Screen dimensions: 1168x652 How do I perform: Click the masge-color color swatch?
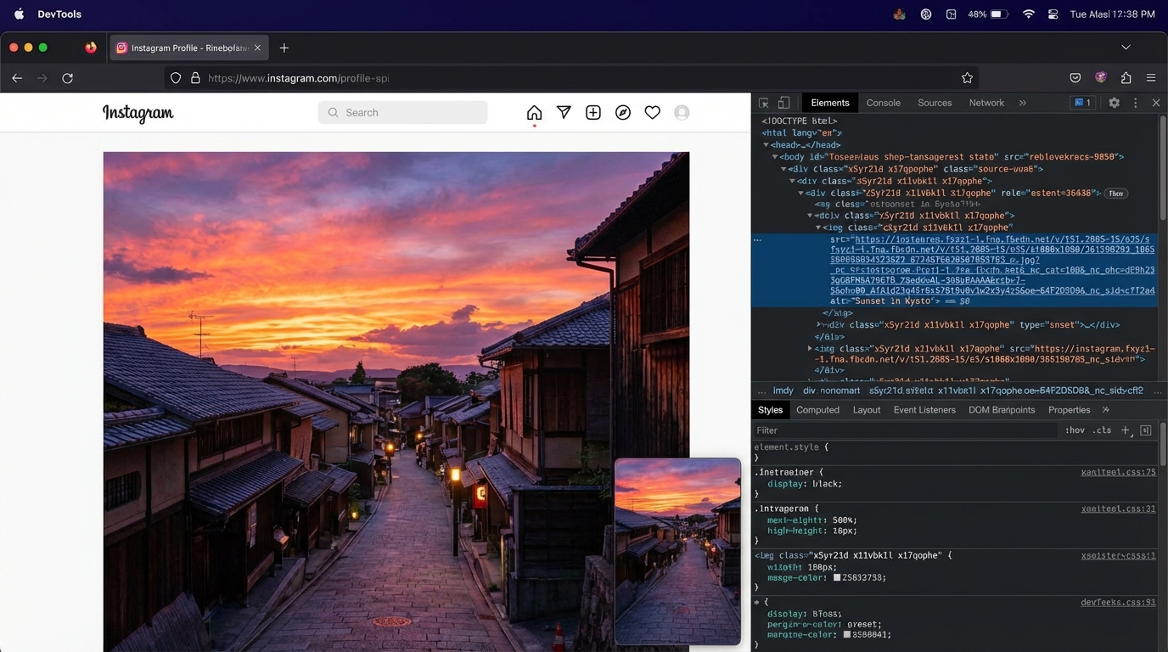(838, 576)
